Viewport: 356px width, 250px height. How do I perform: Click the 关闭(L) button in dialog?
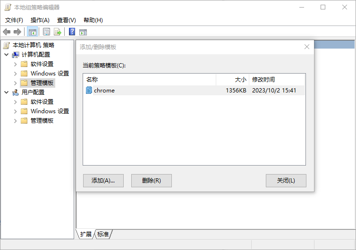286,181
